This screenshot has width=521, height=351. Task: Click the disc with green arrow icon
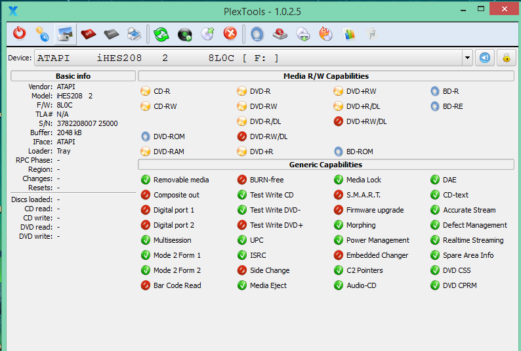207,34
